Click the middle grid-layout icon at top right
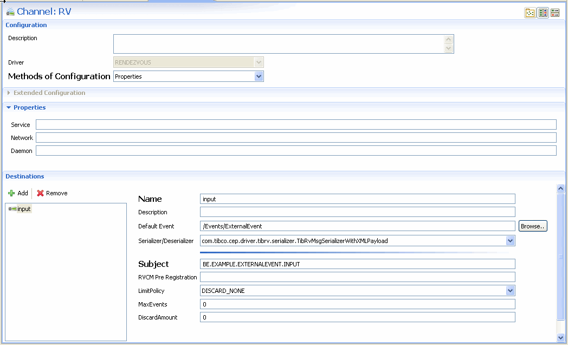568x345 pixels. point(543,12)
